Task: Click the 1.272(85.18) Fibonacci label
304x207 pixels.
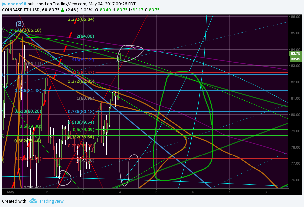Action: 28,30
